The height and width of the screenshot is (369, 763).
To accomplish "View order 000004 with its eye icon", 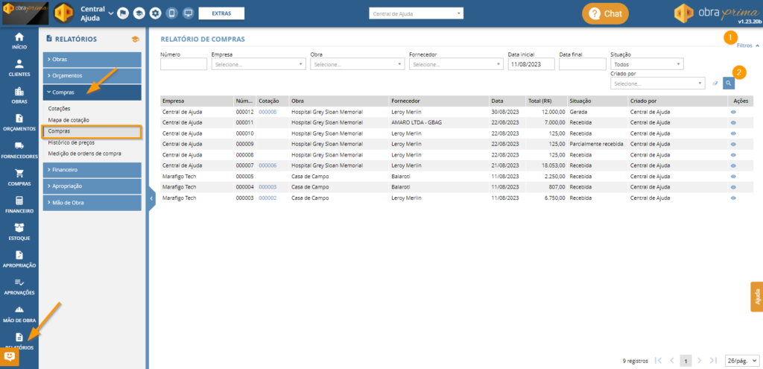I will pos(733,187).
